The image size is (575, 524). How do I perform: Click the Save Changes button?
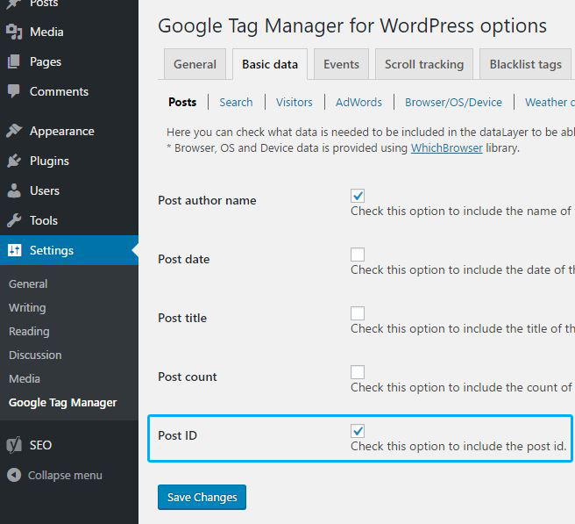pos(202,497)
